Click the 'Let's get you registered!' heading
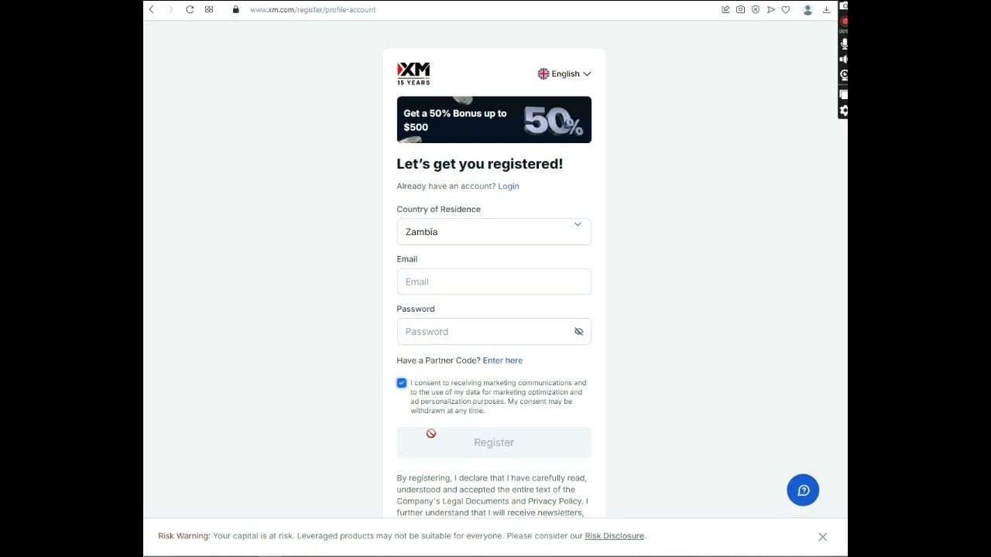The image size is (991, 557). pyautogui.click(x=480, y=164)
